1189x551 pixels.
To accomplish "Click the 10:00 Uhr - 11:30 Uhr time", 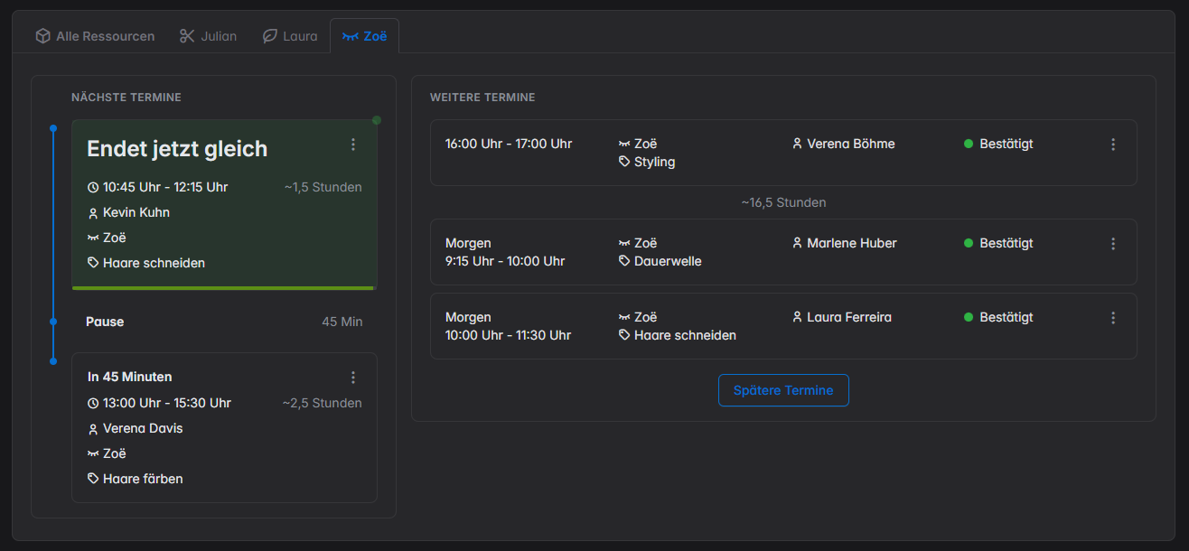I will tap(509, 335).
